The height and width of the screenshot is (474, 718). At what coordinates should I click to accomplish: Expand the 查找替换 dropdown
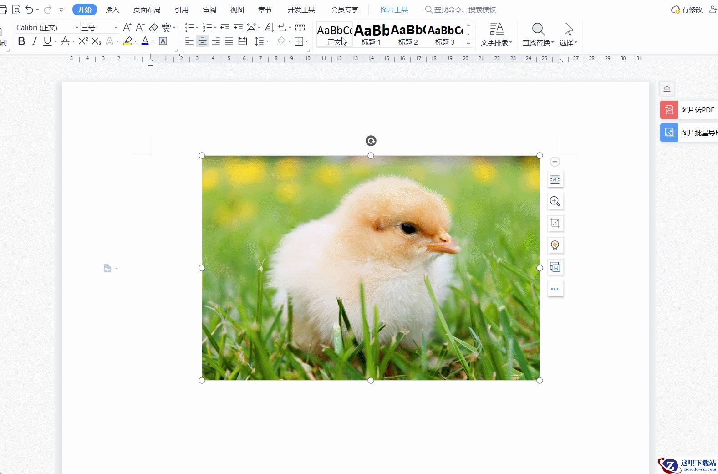(x=538, y=35)
